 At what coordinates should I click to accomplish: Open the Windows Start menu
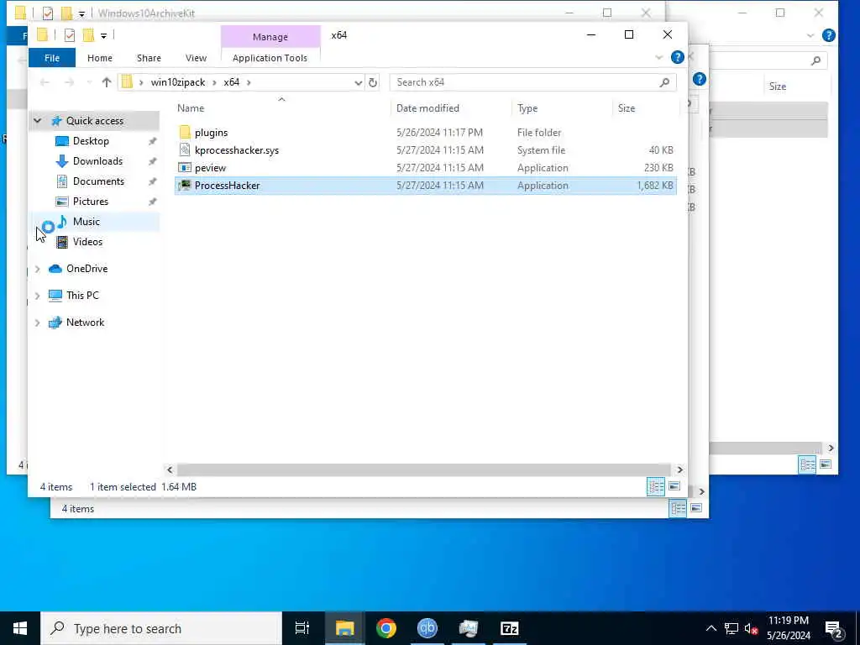[x=20, y=628]
